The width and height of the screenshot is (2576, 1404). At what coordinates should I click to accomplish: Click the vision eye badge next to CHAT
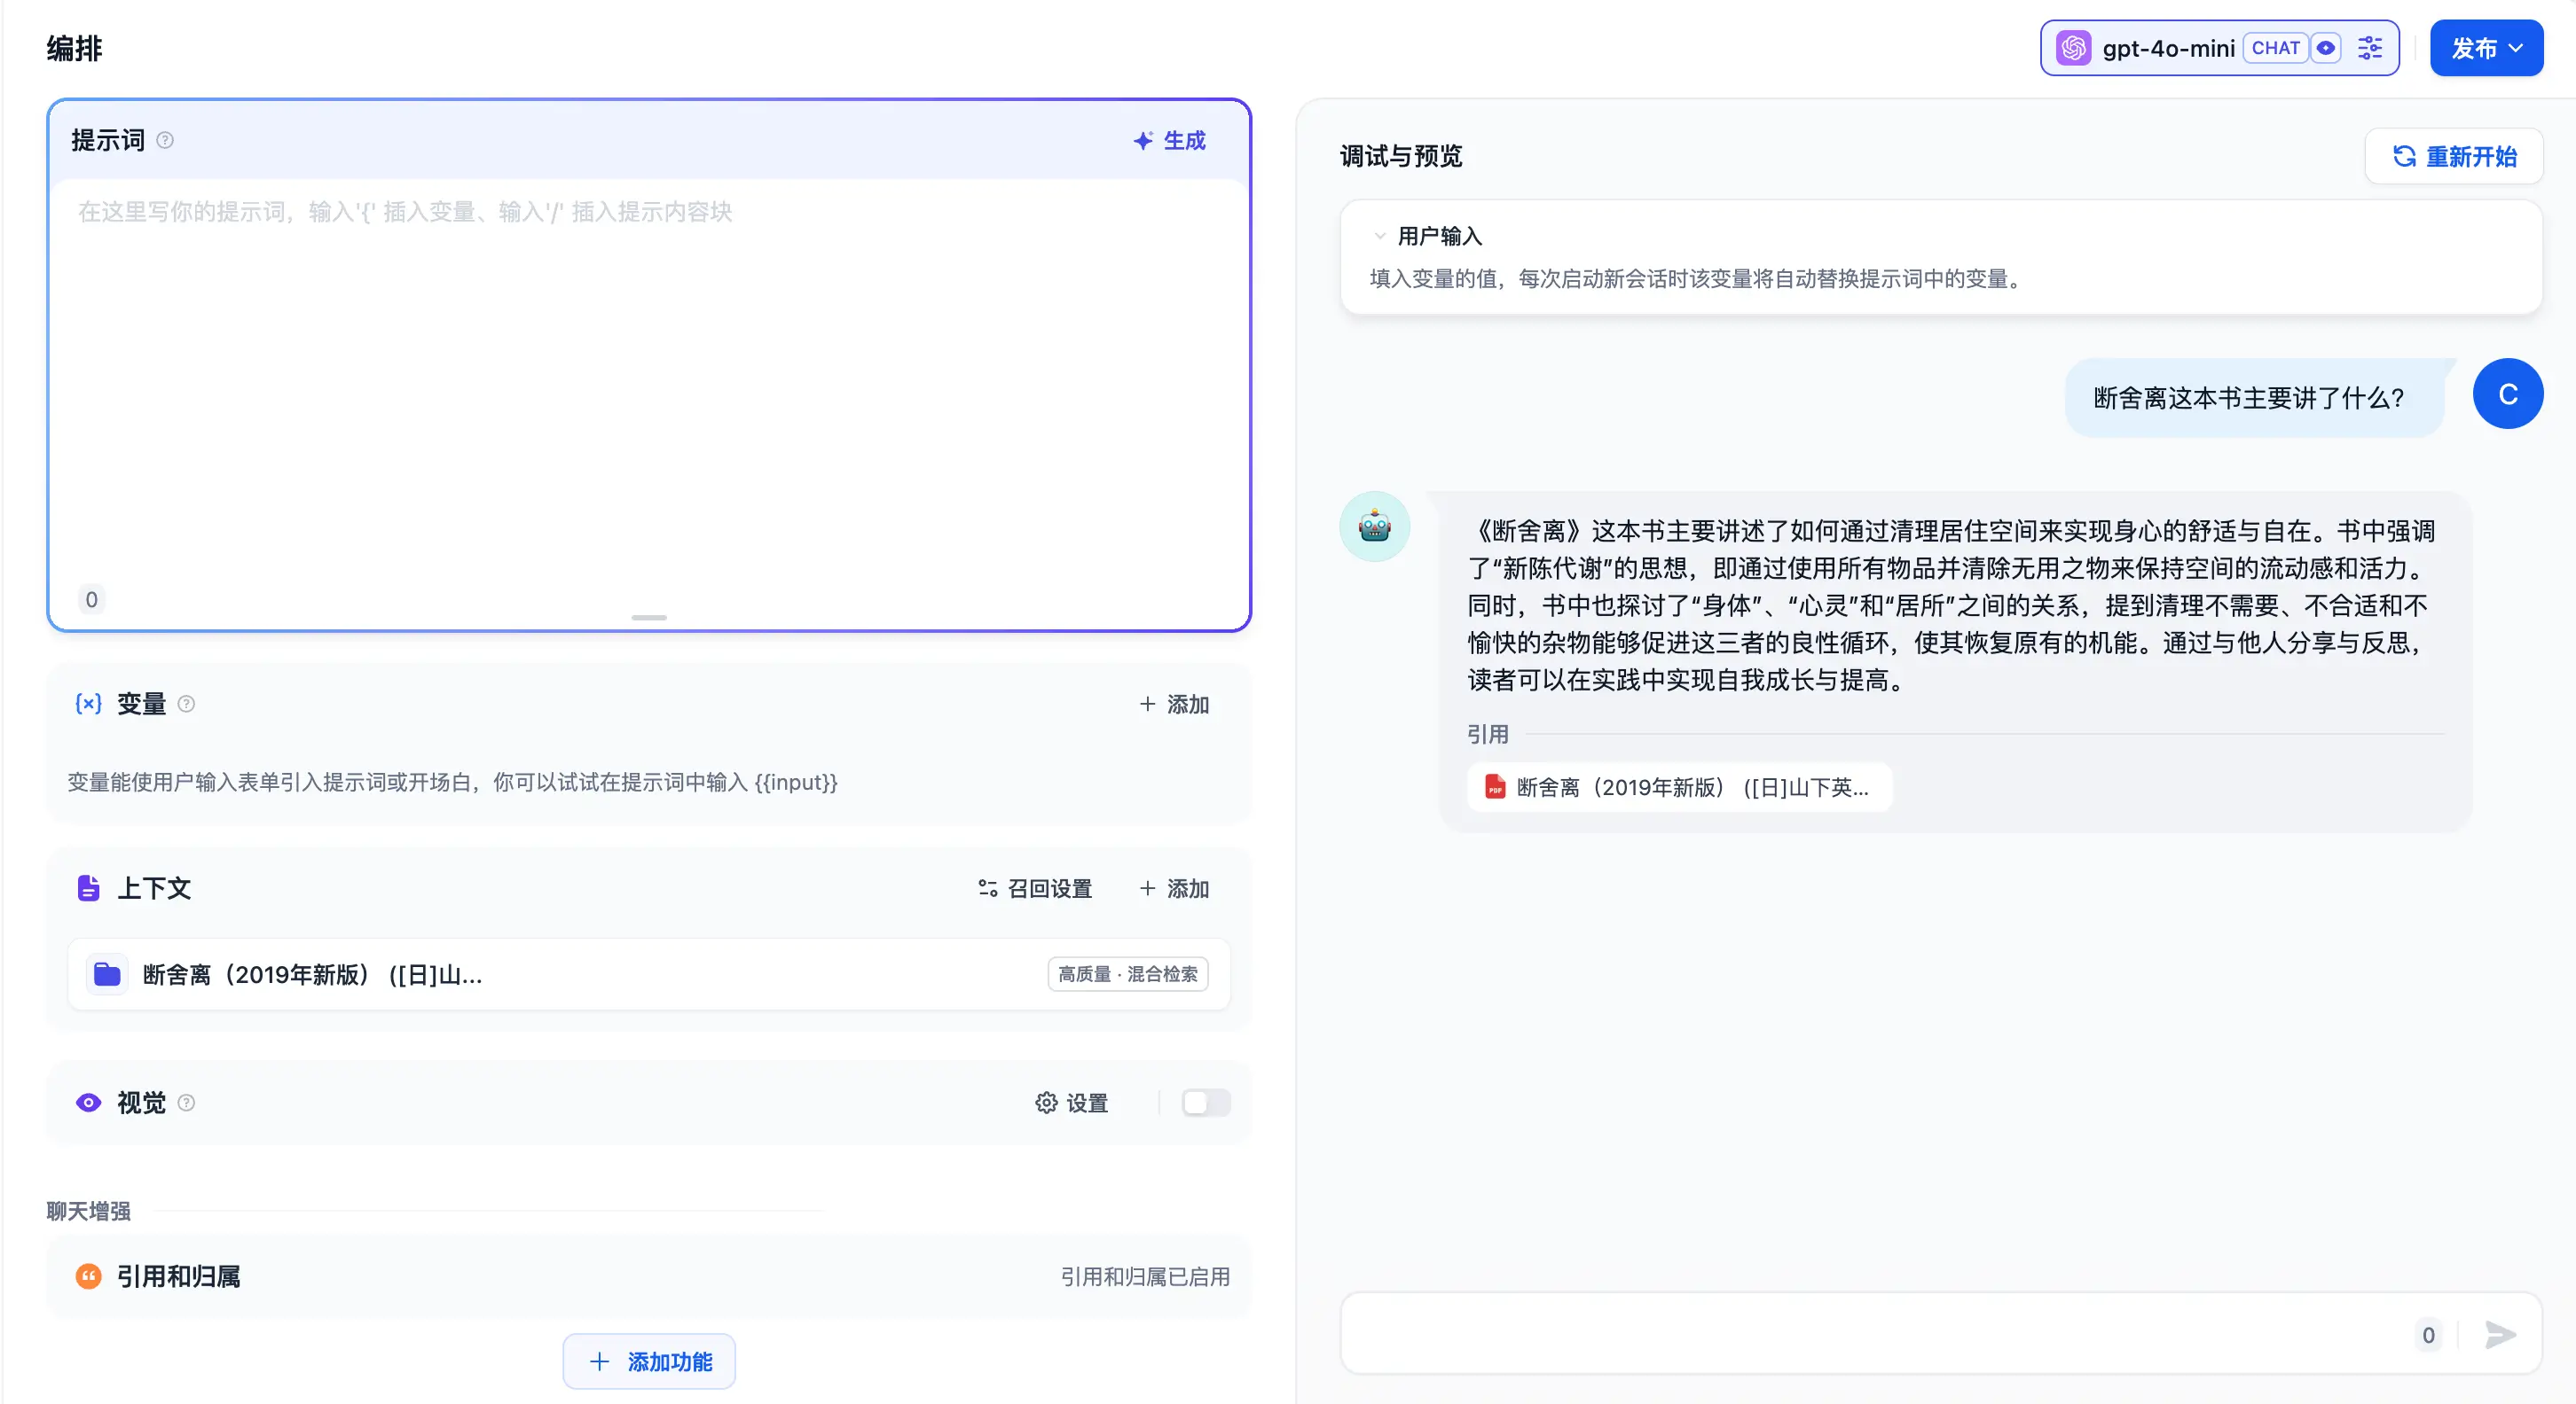(2326, 48)
